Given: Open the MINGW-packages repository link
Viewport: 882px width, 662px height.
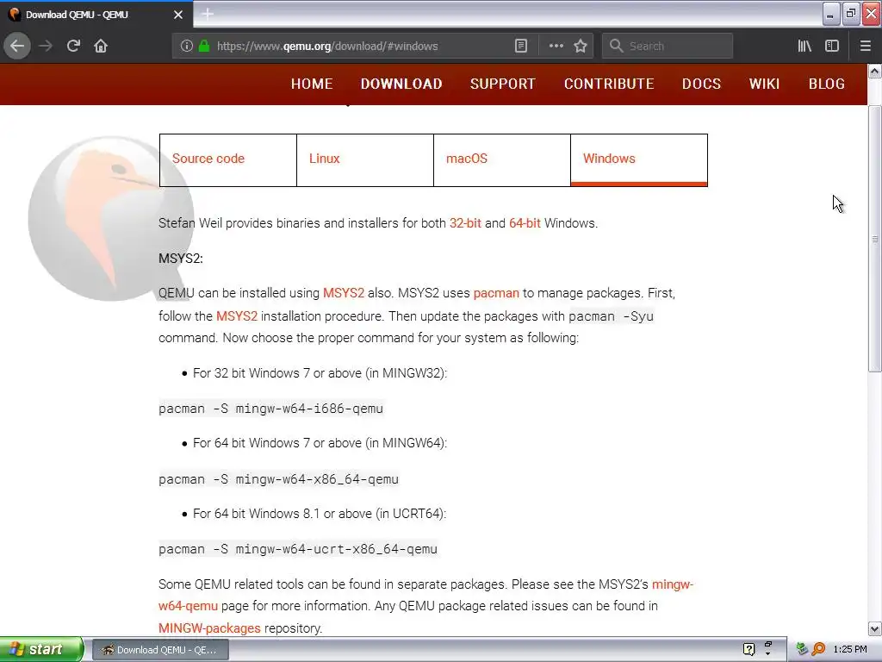Looking at the screenshot, I should [209, 628].
